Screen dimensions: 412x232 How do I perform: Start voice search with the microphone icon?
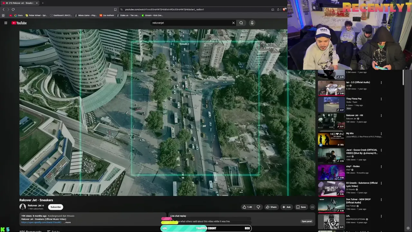click(x=252, y=23)
